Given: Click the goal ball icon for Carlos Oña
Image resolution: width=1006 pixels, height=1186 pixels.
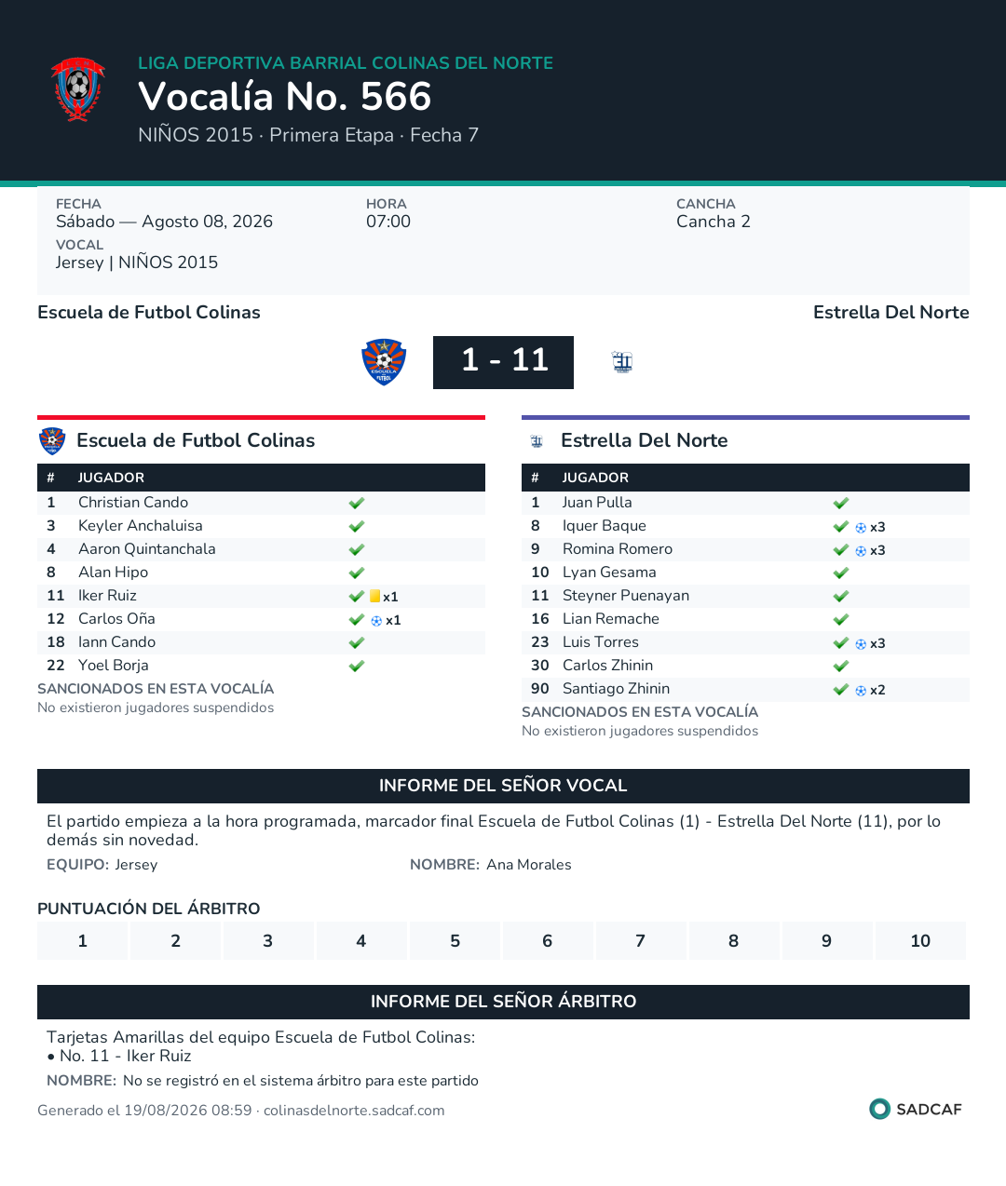Looking at the screenshot, I should [x=376, y=620].
